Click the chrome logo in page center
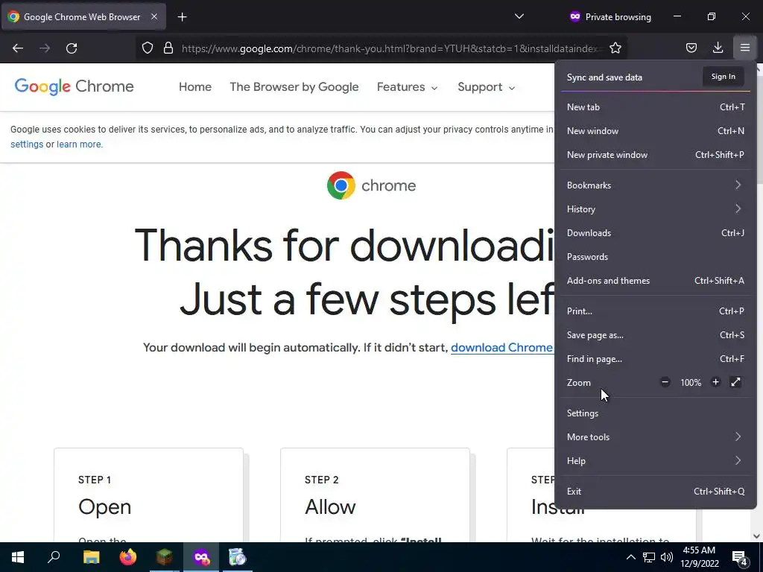The width and height of the screenshot is (763, 572). [371, 185]
